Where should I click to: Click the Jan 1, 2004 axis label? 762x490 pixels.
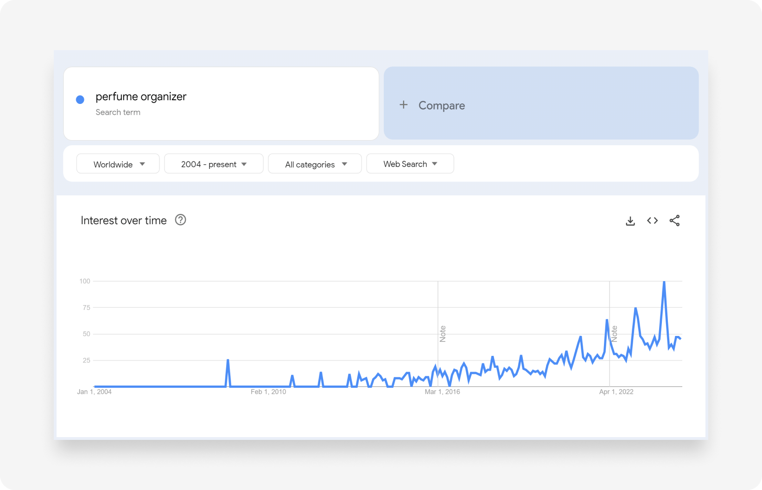tap(94, 392)
